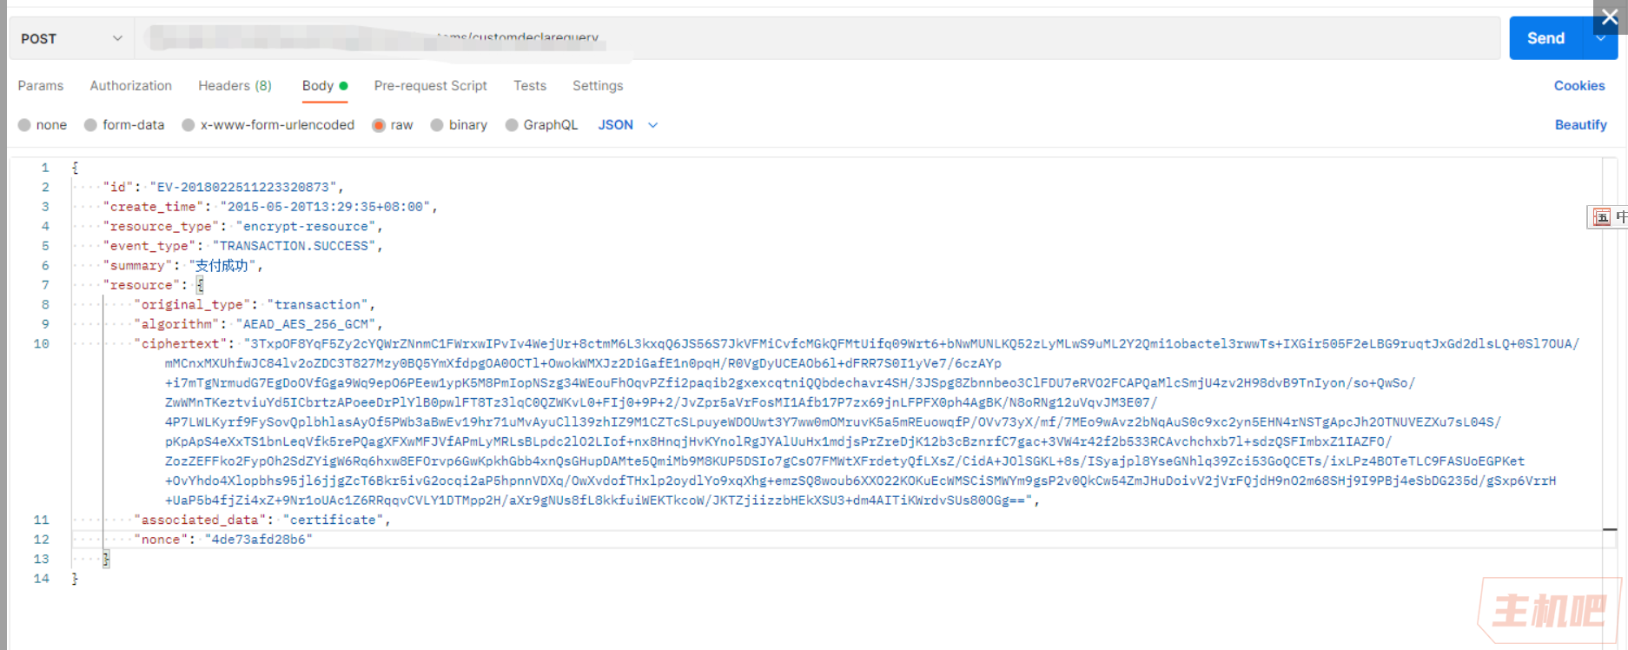Click the "associated_data" key
This screenshot has height=650, width=1628.
point(200,520)
